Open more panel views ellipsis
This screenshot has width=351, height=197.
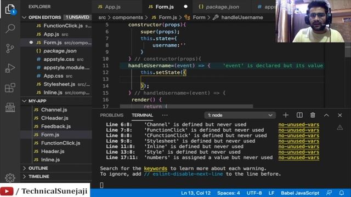(165, 115)
